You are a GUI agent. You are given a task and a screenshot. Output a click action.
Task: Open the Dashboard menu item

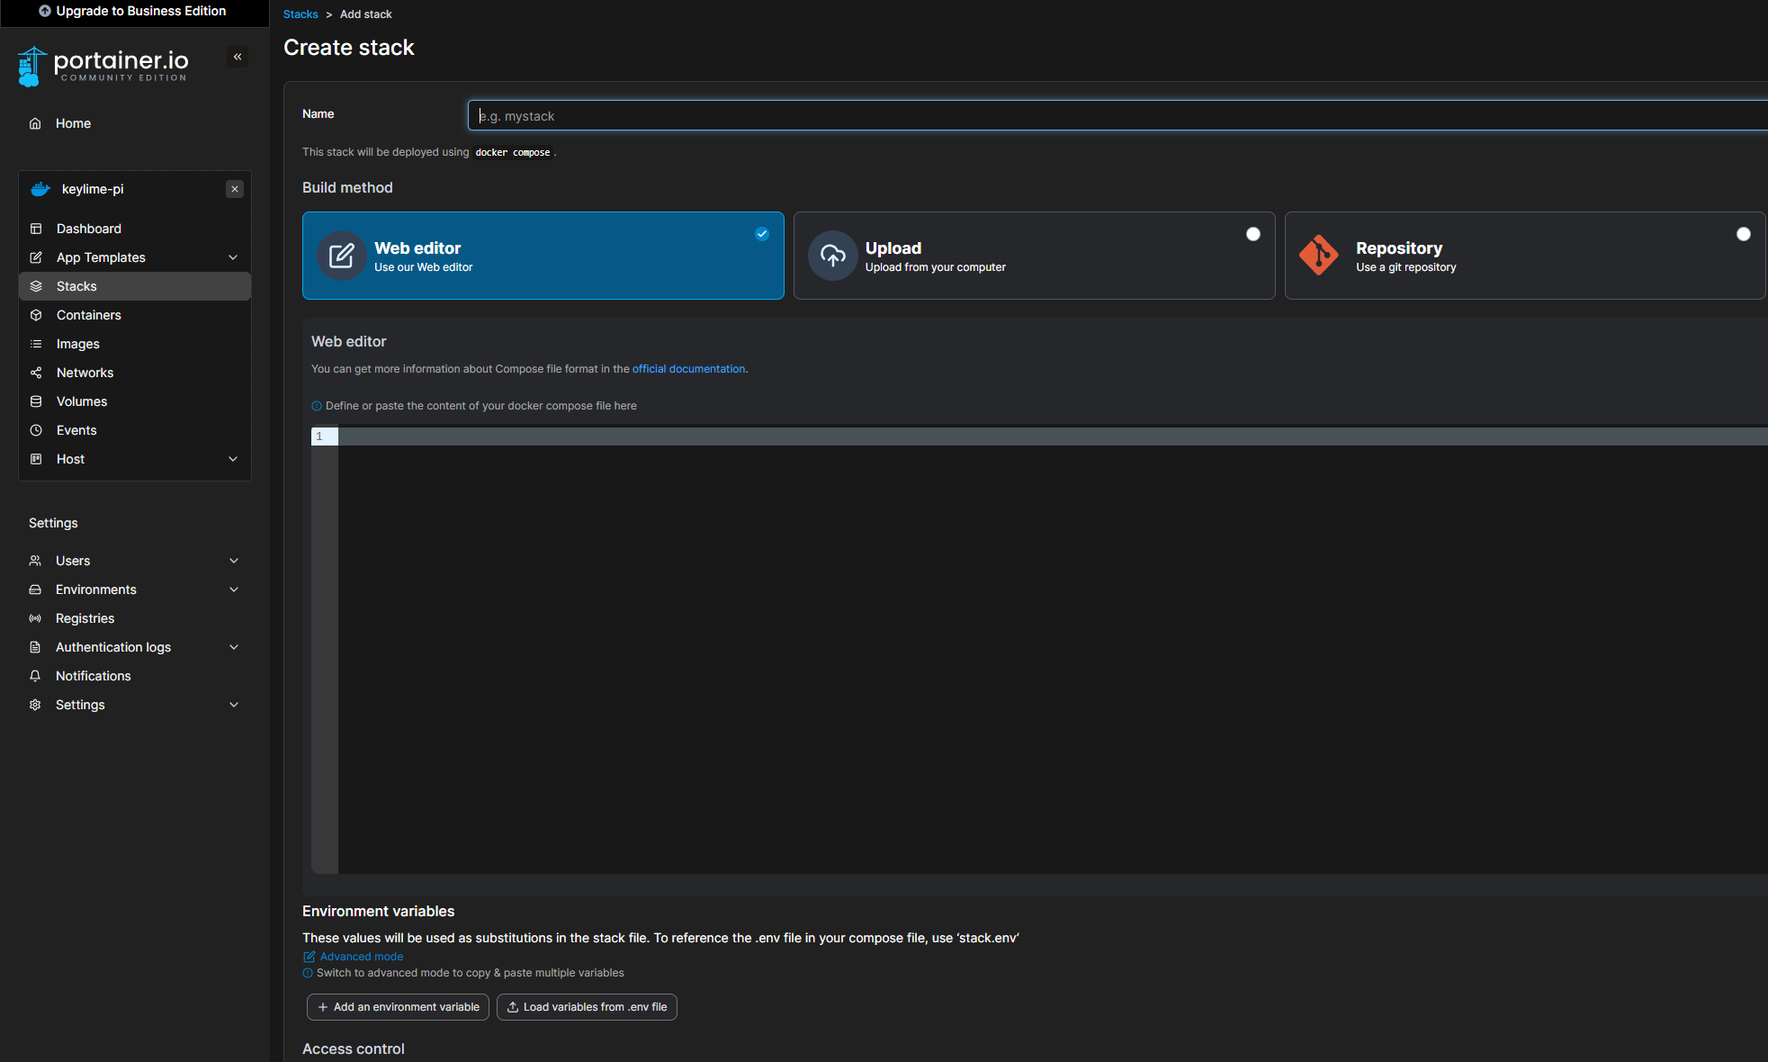click(x=88, y=229)
